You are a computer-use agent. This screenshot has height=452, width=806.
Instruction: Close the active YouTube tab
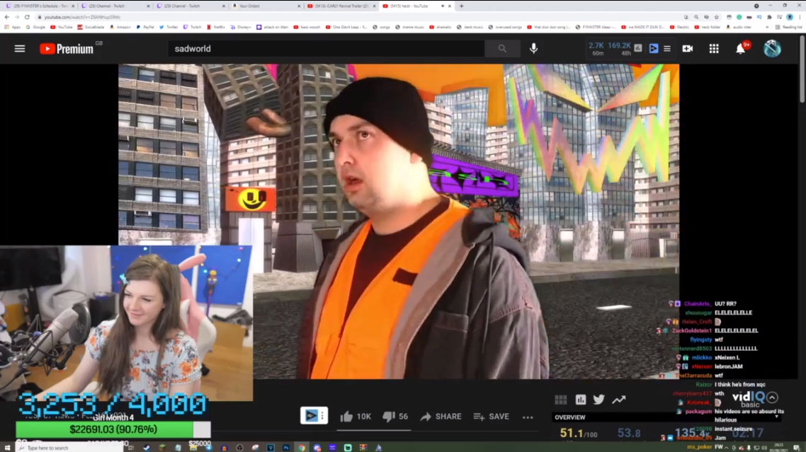coord(450,6)
